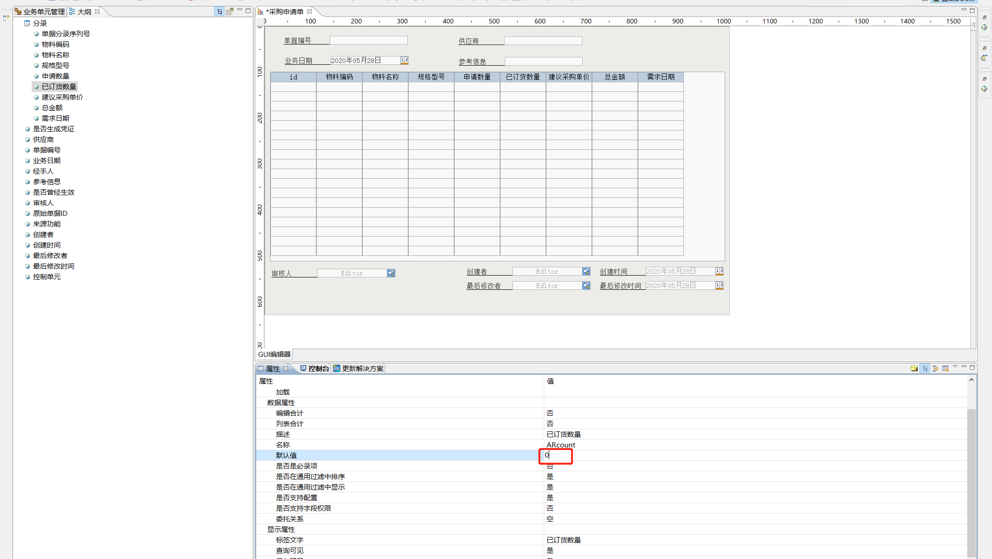This screenshot has width=992, height=559.
Task: Click the 更新解决方案 tab button
Action: tap(359, 368)
